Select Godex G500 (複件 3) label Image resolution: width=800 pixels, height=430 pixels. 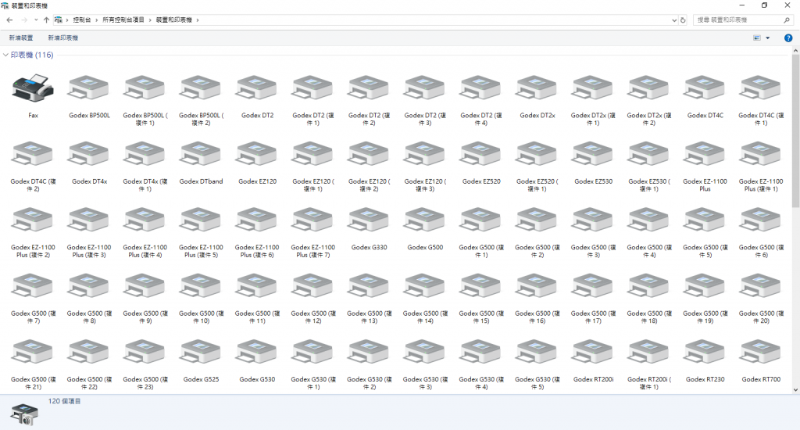[593, 251]
